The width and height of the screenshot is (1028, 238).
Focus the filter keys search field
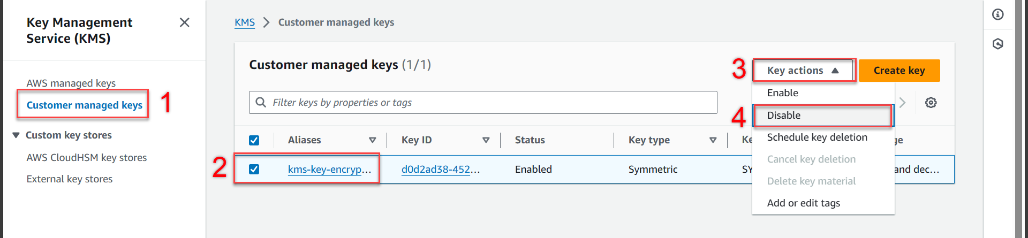pos(483,102)
